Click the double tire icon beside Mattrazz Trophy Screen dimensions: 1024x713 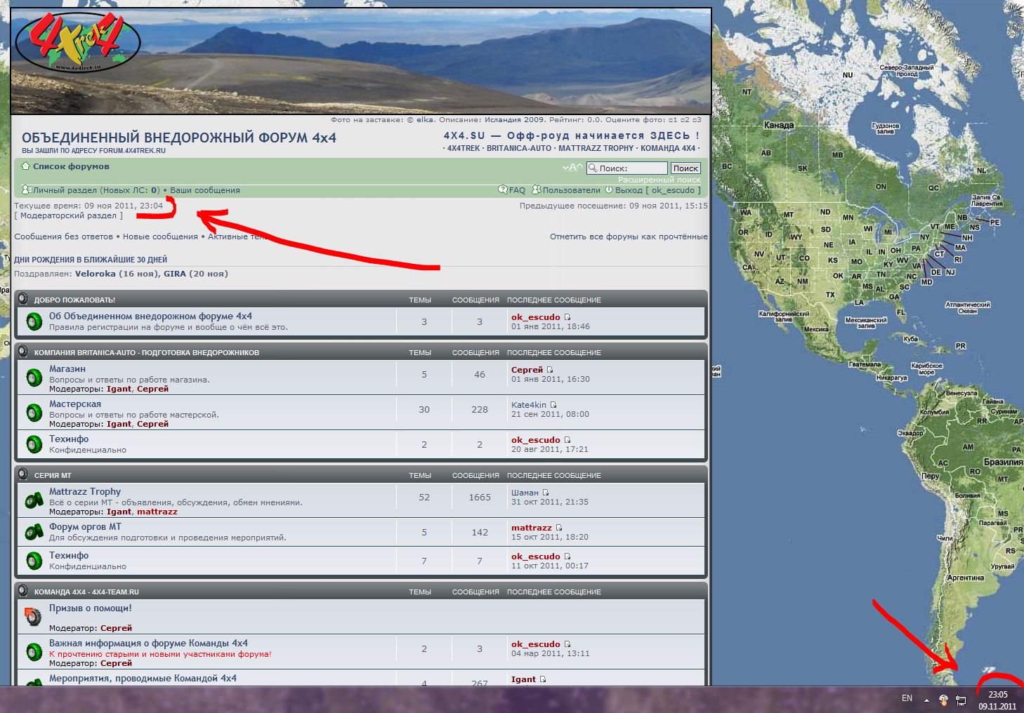[34, 501]
